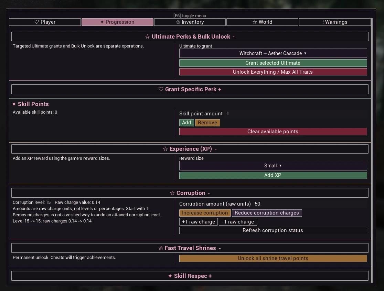Image resolution: width=384 pixels, height=291 pixels.
Task: Expand the Skill Respec section
Action: 190,276
